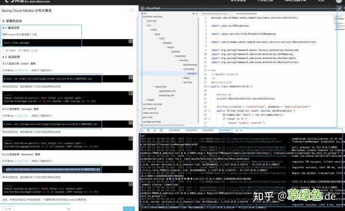Expand the target/ folder
This screenshot has width=345, height=211.
(x=146, y=100)
